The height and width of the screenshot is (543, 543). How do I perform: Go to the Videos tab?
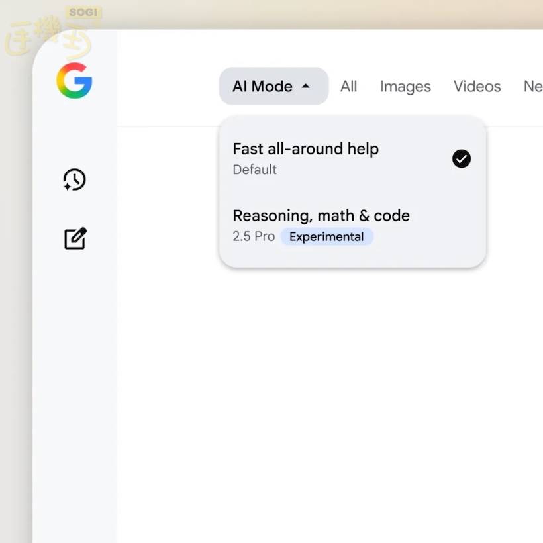(x=477, y=87)
